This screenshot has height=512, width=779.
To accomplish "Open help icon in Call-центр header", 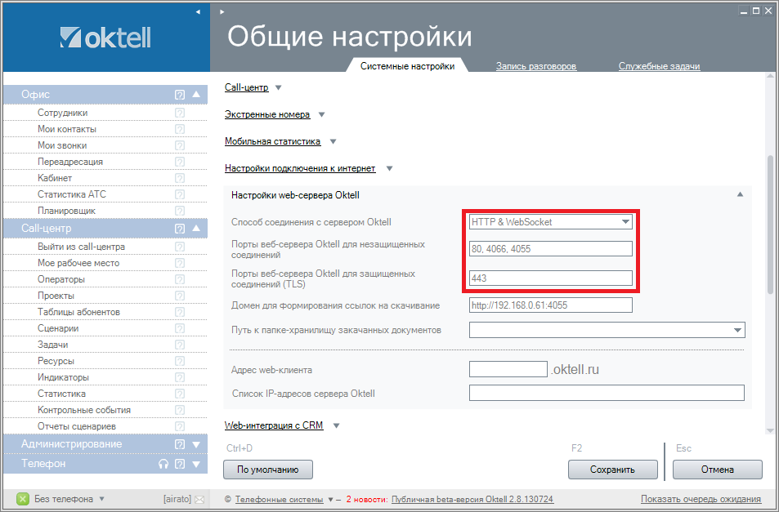I will click(180, 229).
